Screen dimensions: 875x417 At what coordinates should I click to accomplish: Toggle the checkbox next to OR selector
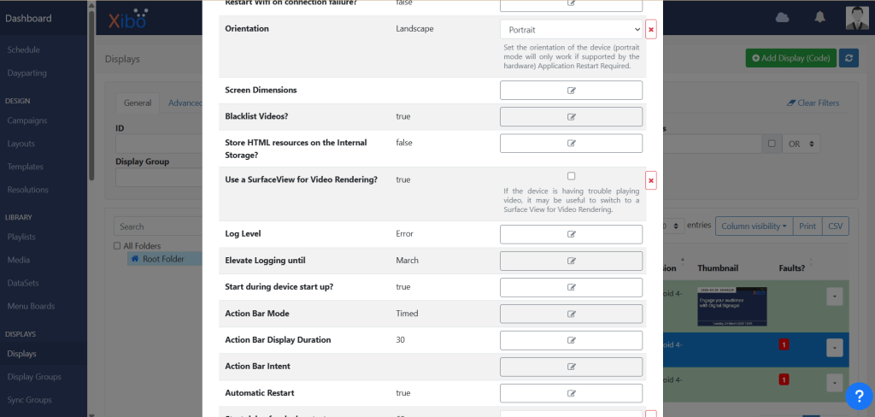click(x=772, y=144)
